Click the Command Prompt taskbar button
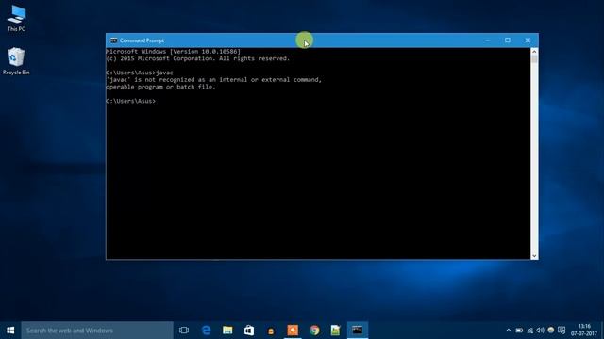The image size is (604, 339). (x=358, y=331)
